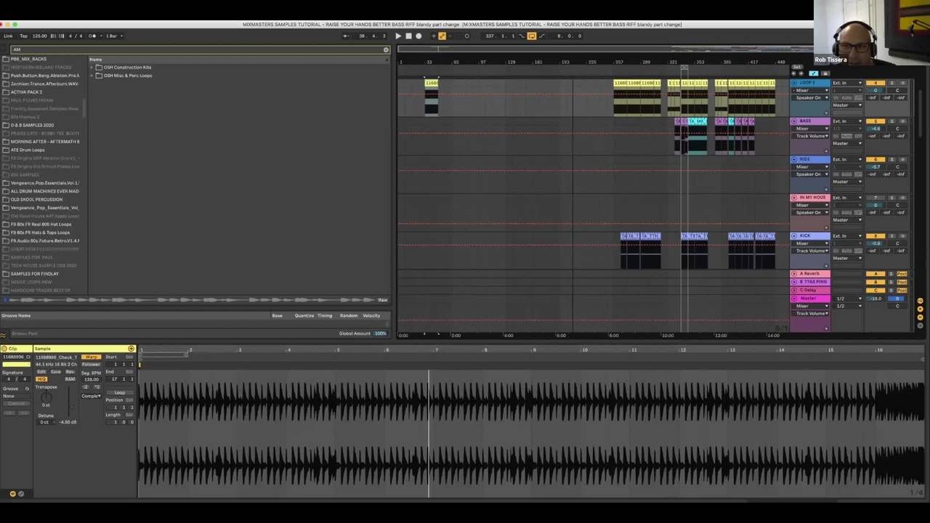Select the tempo field showing 125.00
Image resolution: width=930 pixels, height=523 pixels.
(x=39, y=36)
